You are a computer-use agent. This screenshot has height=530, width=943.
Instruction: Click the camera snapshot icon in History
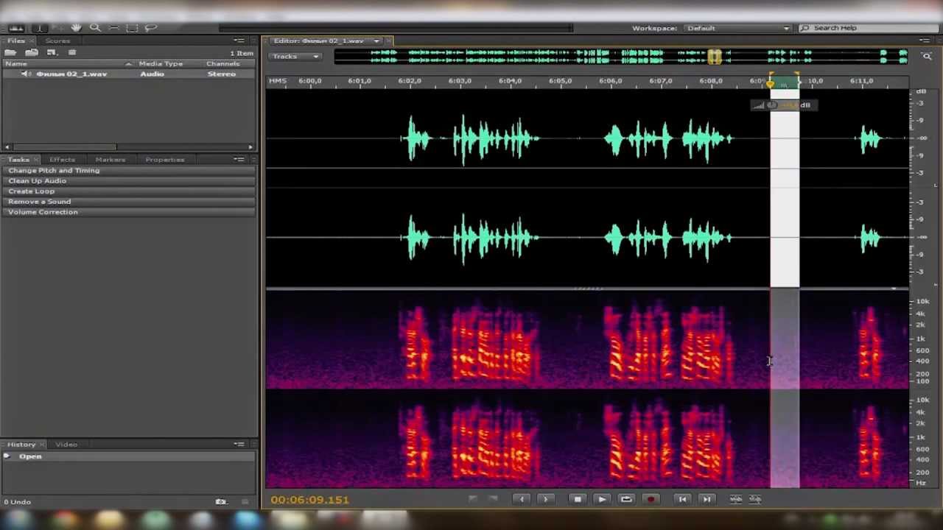tap(221, 502)
